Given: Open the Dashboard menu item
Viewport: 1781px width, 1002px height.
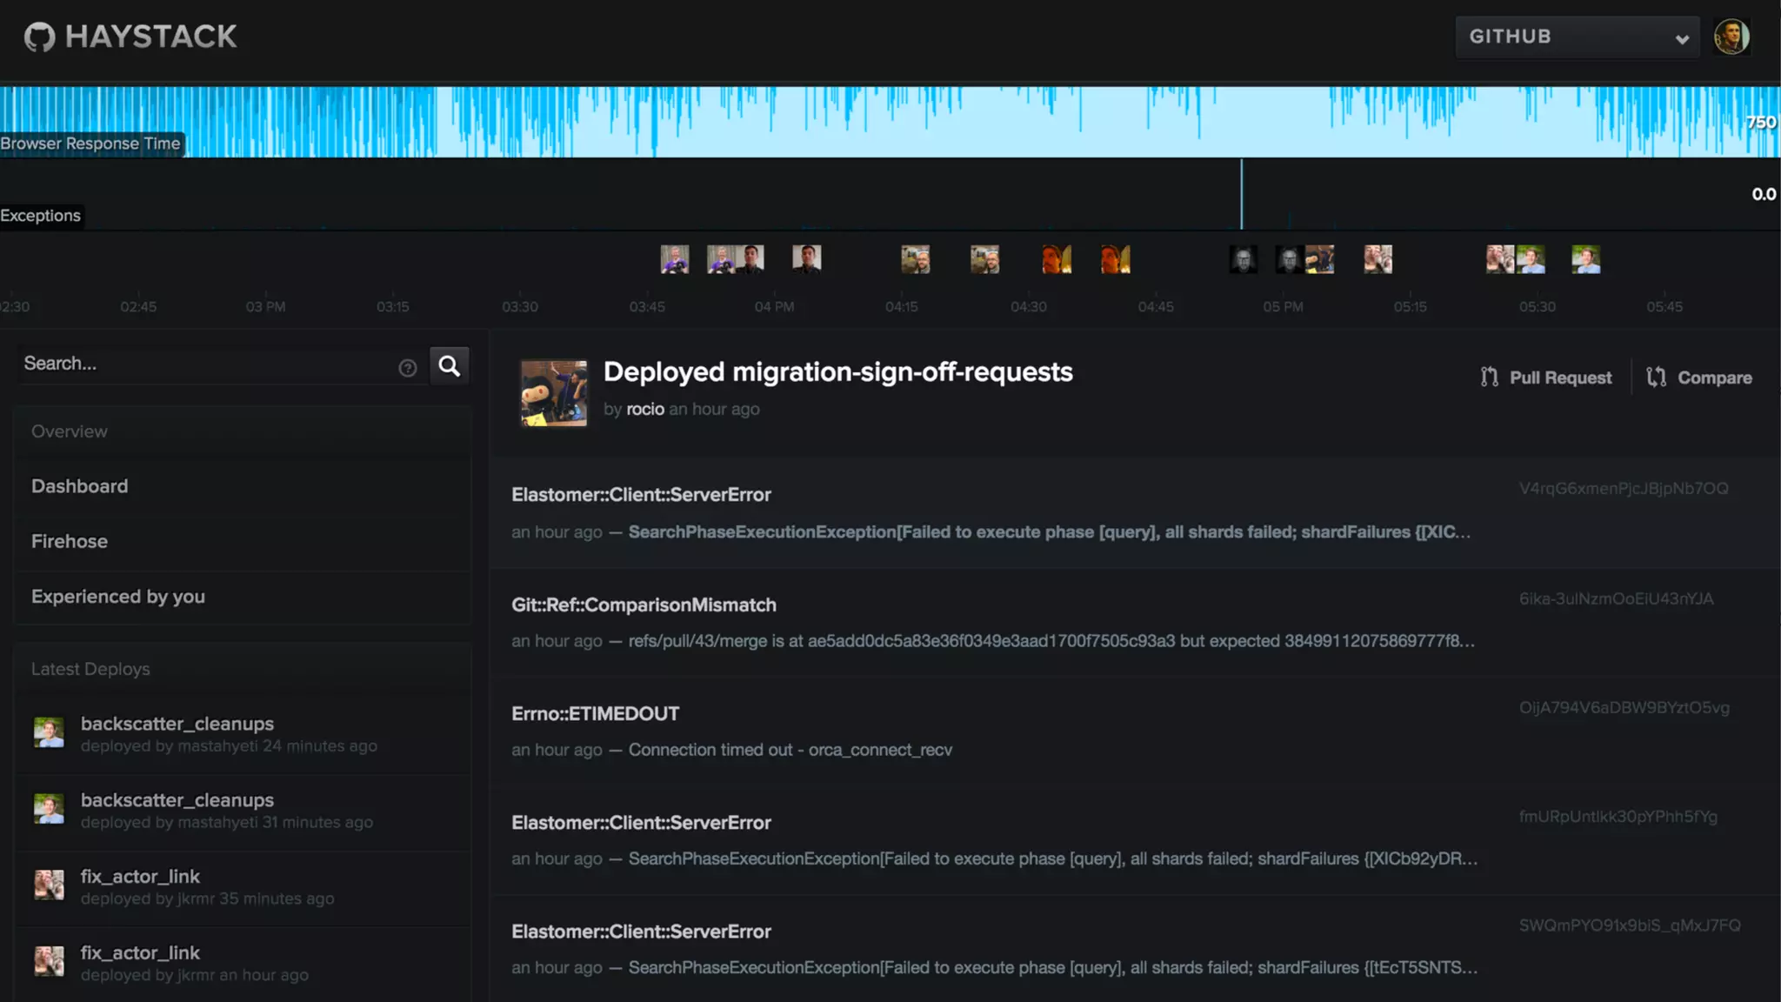Looking at the screenshot, I should pyautogui.click(x=79, y=486).
